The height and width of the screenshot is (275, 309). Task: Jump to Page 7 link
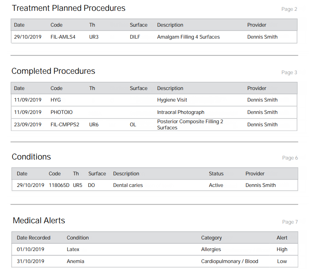290,222
